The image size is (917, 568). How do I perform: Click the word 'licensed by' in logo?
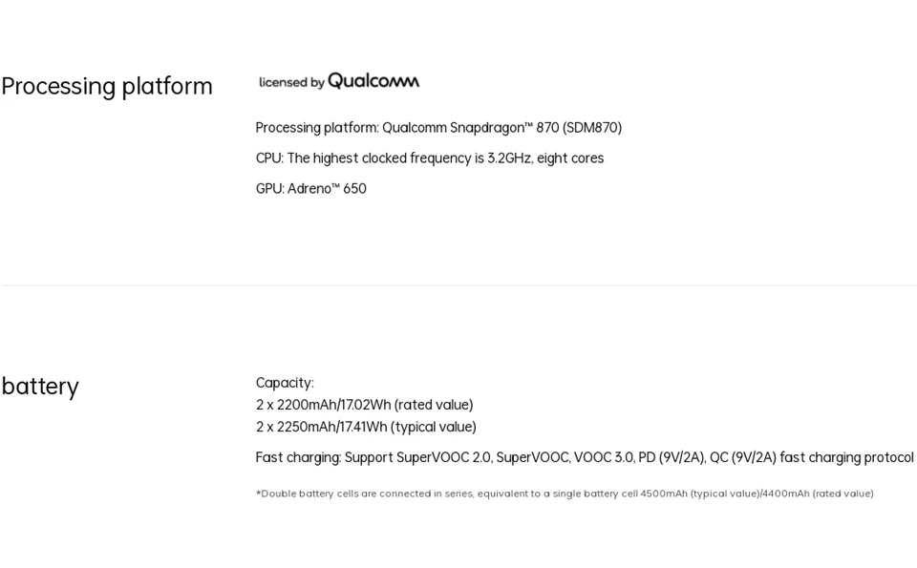coord(292,82)
